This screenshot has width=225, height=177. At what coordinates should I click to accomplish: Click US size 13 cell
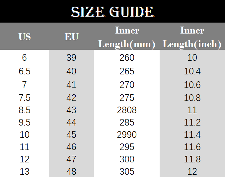click(x=25, y=171)
